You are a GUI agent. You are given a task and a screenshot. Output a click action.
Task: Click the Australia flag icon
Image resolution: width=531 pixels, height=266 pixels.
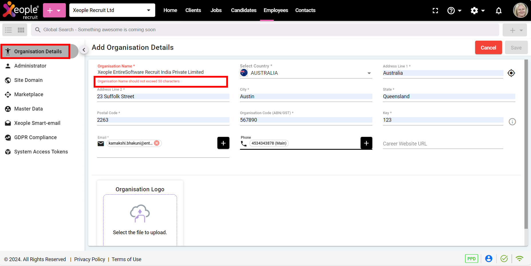[x=244, y=73]
